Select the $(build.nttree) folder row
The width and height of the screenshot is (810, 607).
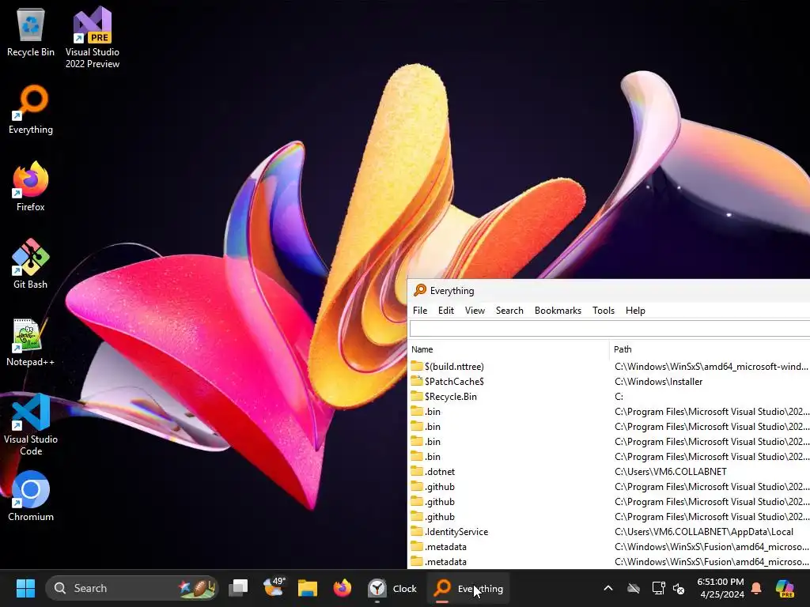(610, 367)
